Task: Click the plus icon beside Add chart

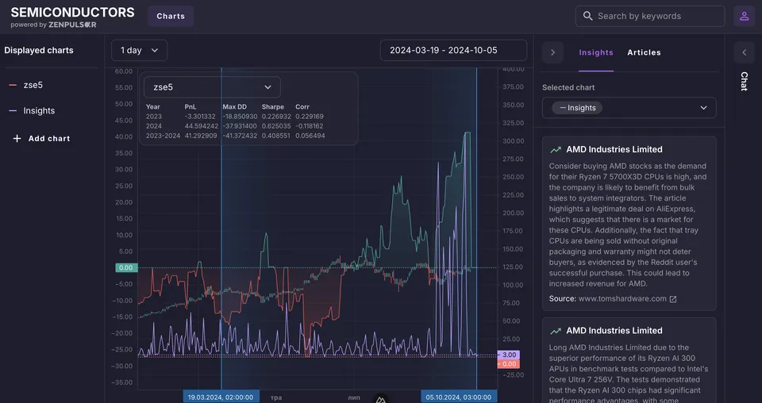Action: pyautogui.click(x=17, y=138)
